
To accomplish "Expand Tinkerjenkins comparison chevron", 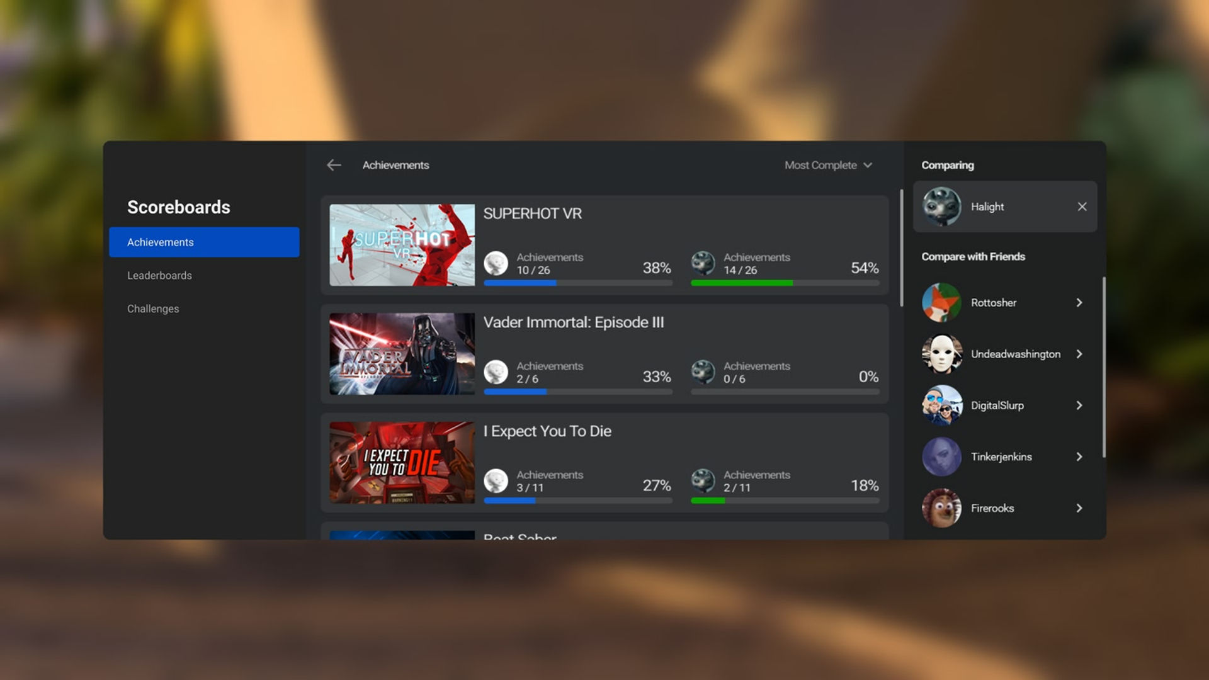I will point(1079,456).
